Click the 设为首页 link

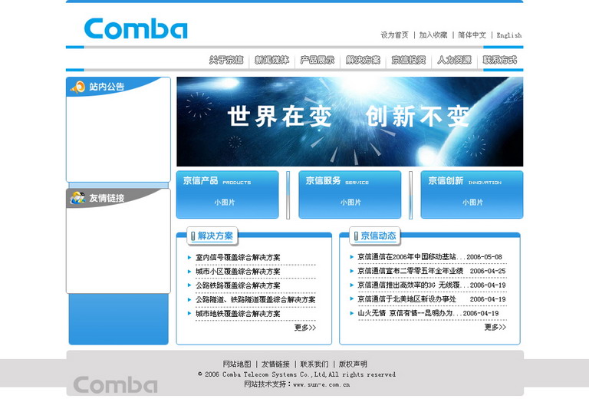(394, 35)
